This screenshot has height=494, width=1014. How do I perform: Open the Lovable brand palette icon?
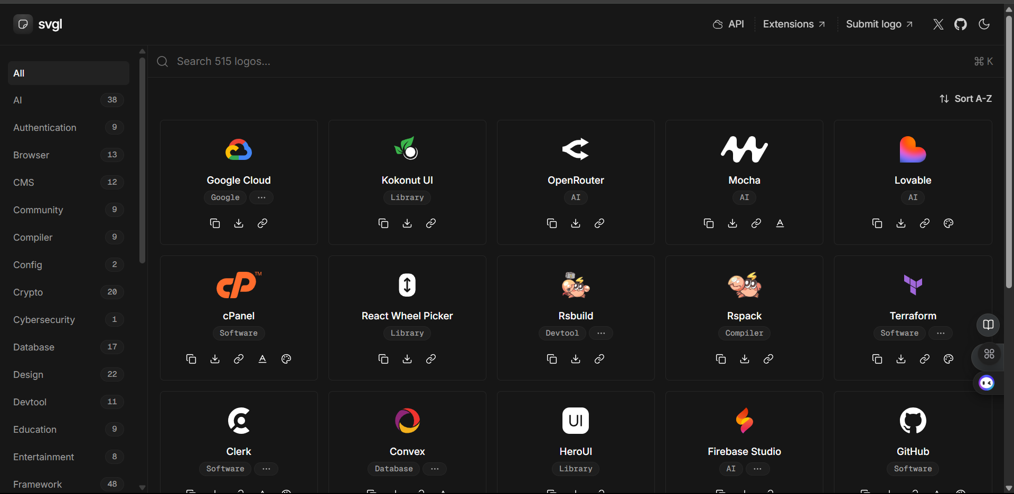click(949, 223)
